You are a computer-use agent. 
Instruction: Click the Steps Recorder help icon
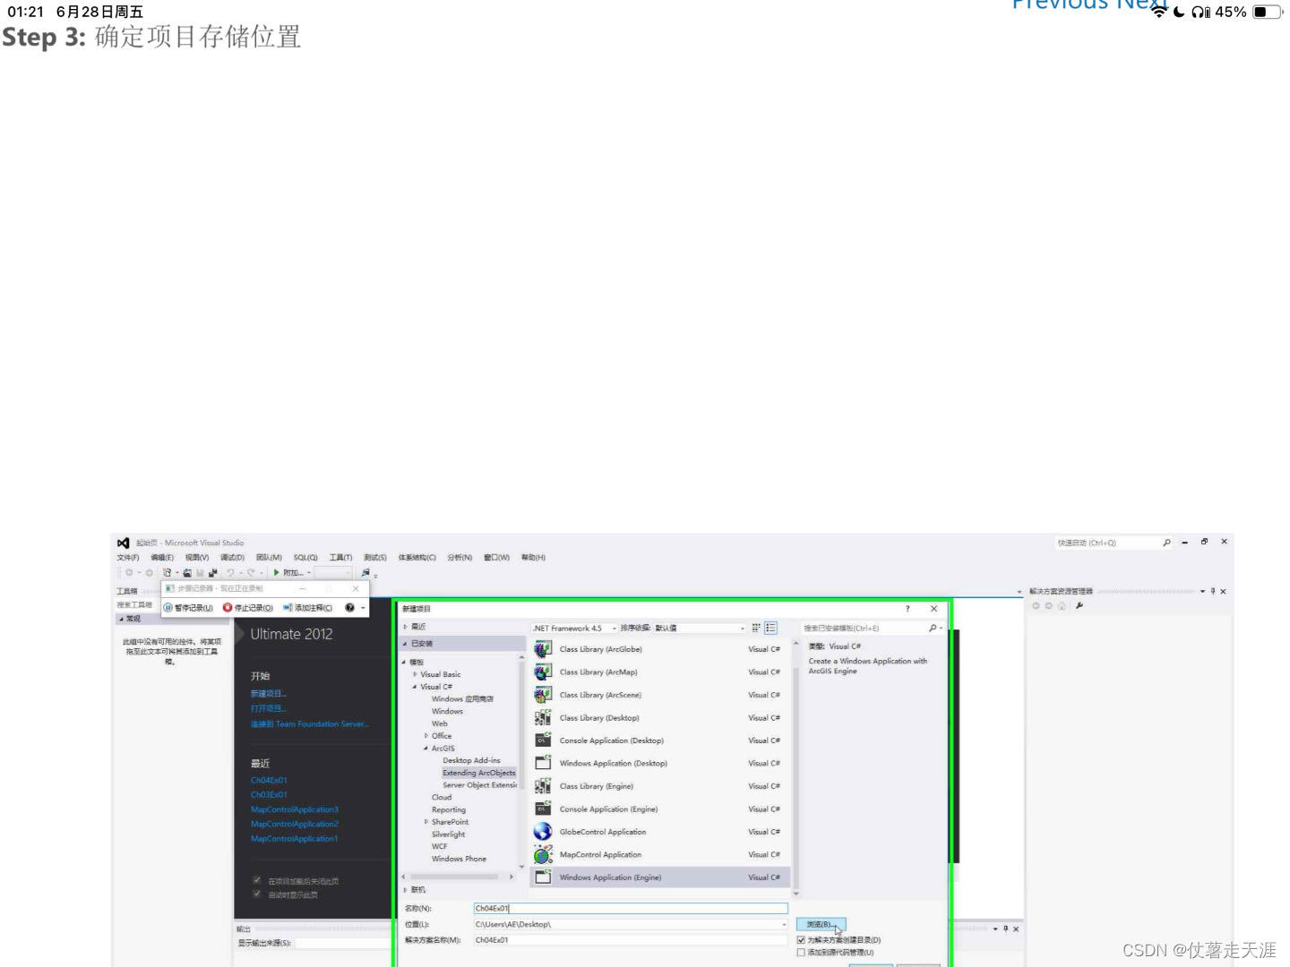(349, 607)
